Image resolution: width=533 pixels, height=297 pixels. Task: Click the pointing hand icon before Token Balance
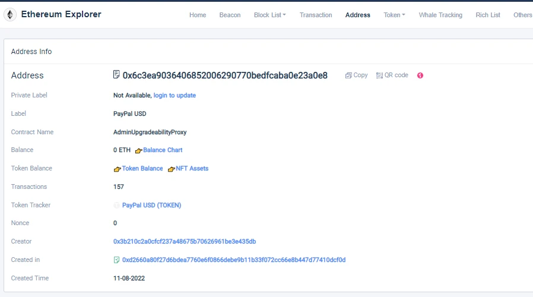tap(118, 169)
